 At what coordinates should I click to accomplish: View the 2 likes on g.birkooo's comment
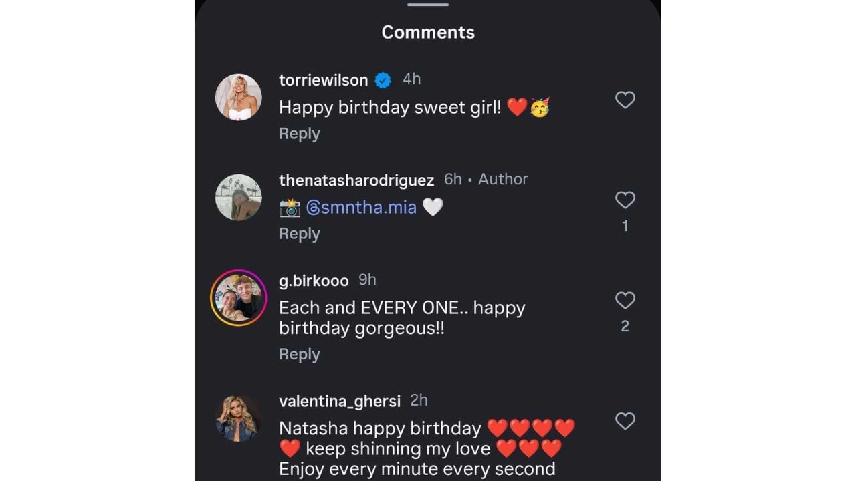pyautogui.click(x=625, y=326)
